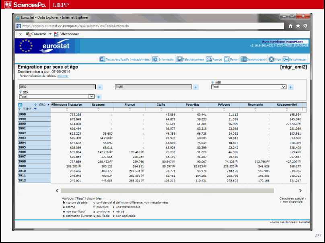Click the plus icon next to GEO field
Screen dimensions: 325x243
point(100,87)
